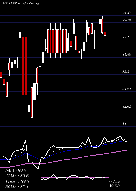
Task: Click the USA CCEP munafasutra.org title text
Action: tap(21, 3)
